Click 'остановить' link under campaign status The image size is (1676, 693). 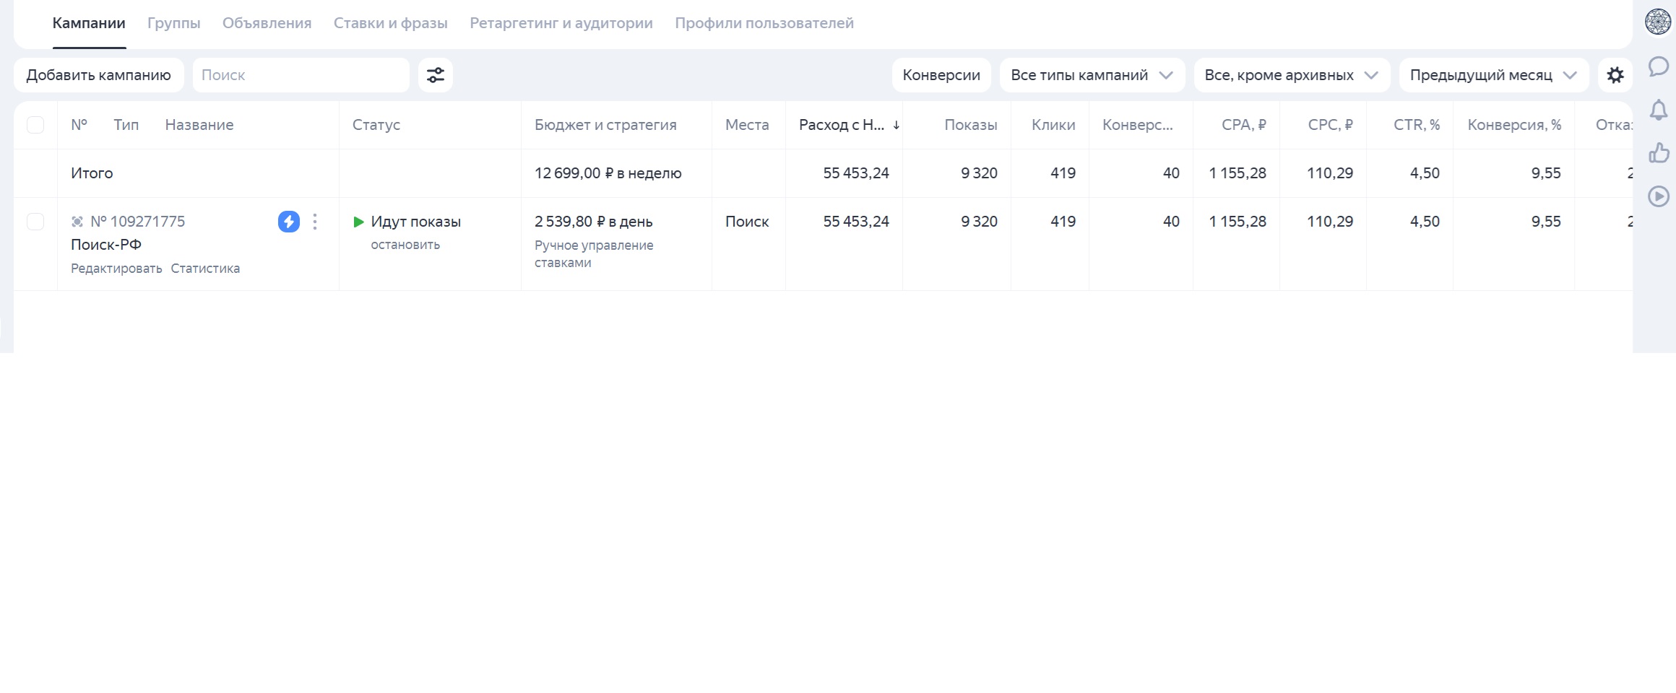405,245
